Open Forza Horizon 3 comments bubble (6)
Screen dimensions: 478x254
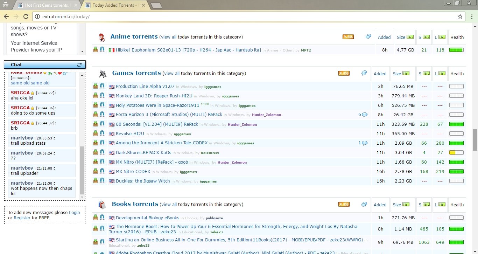pos(365,115)
